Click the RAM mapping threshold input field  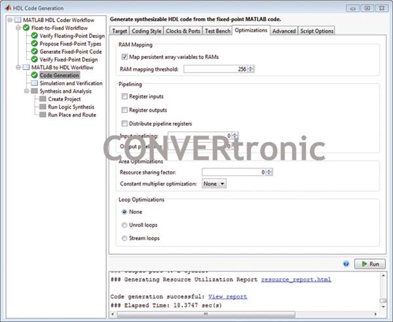pos(215,69)
